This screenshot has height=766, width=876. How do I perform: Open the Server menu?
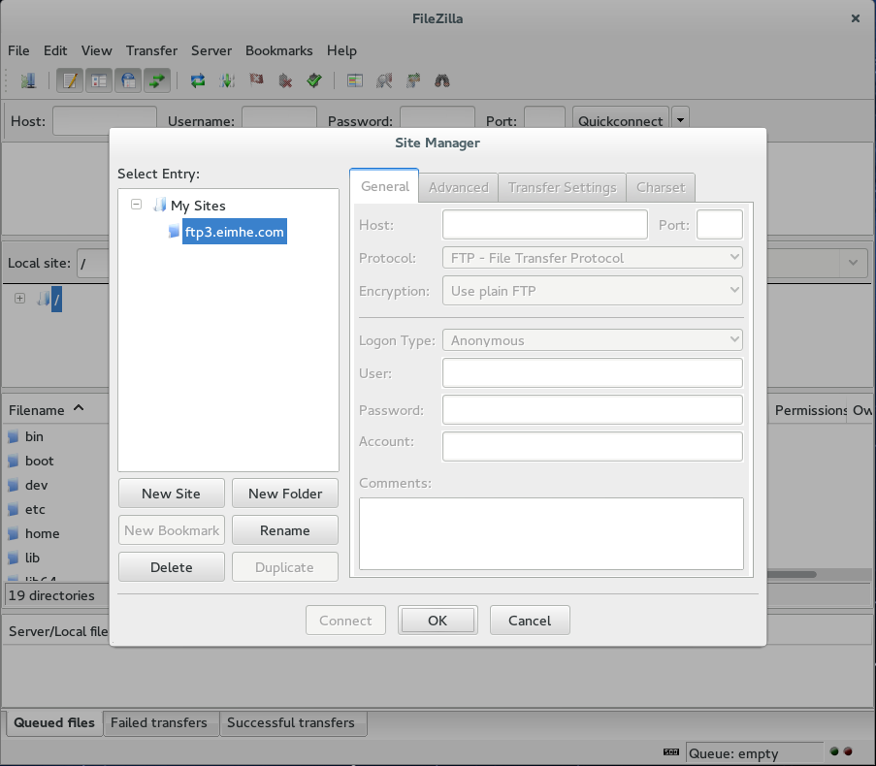[211, 50]
